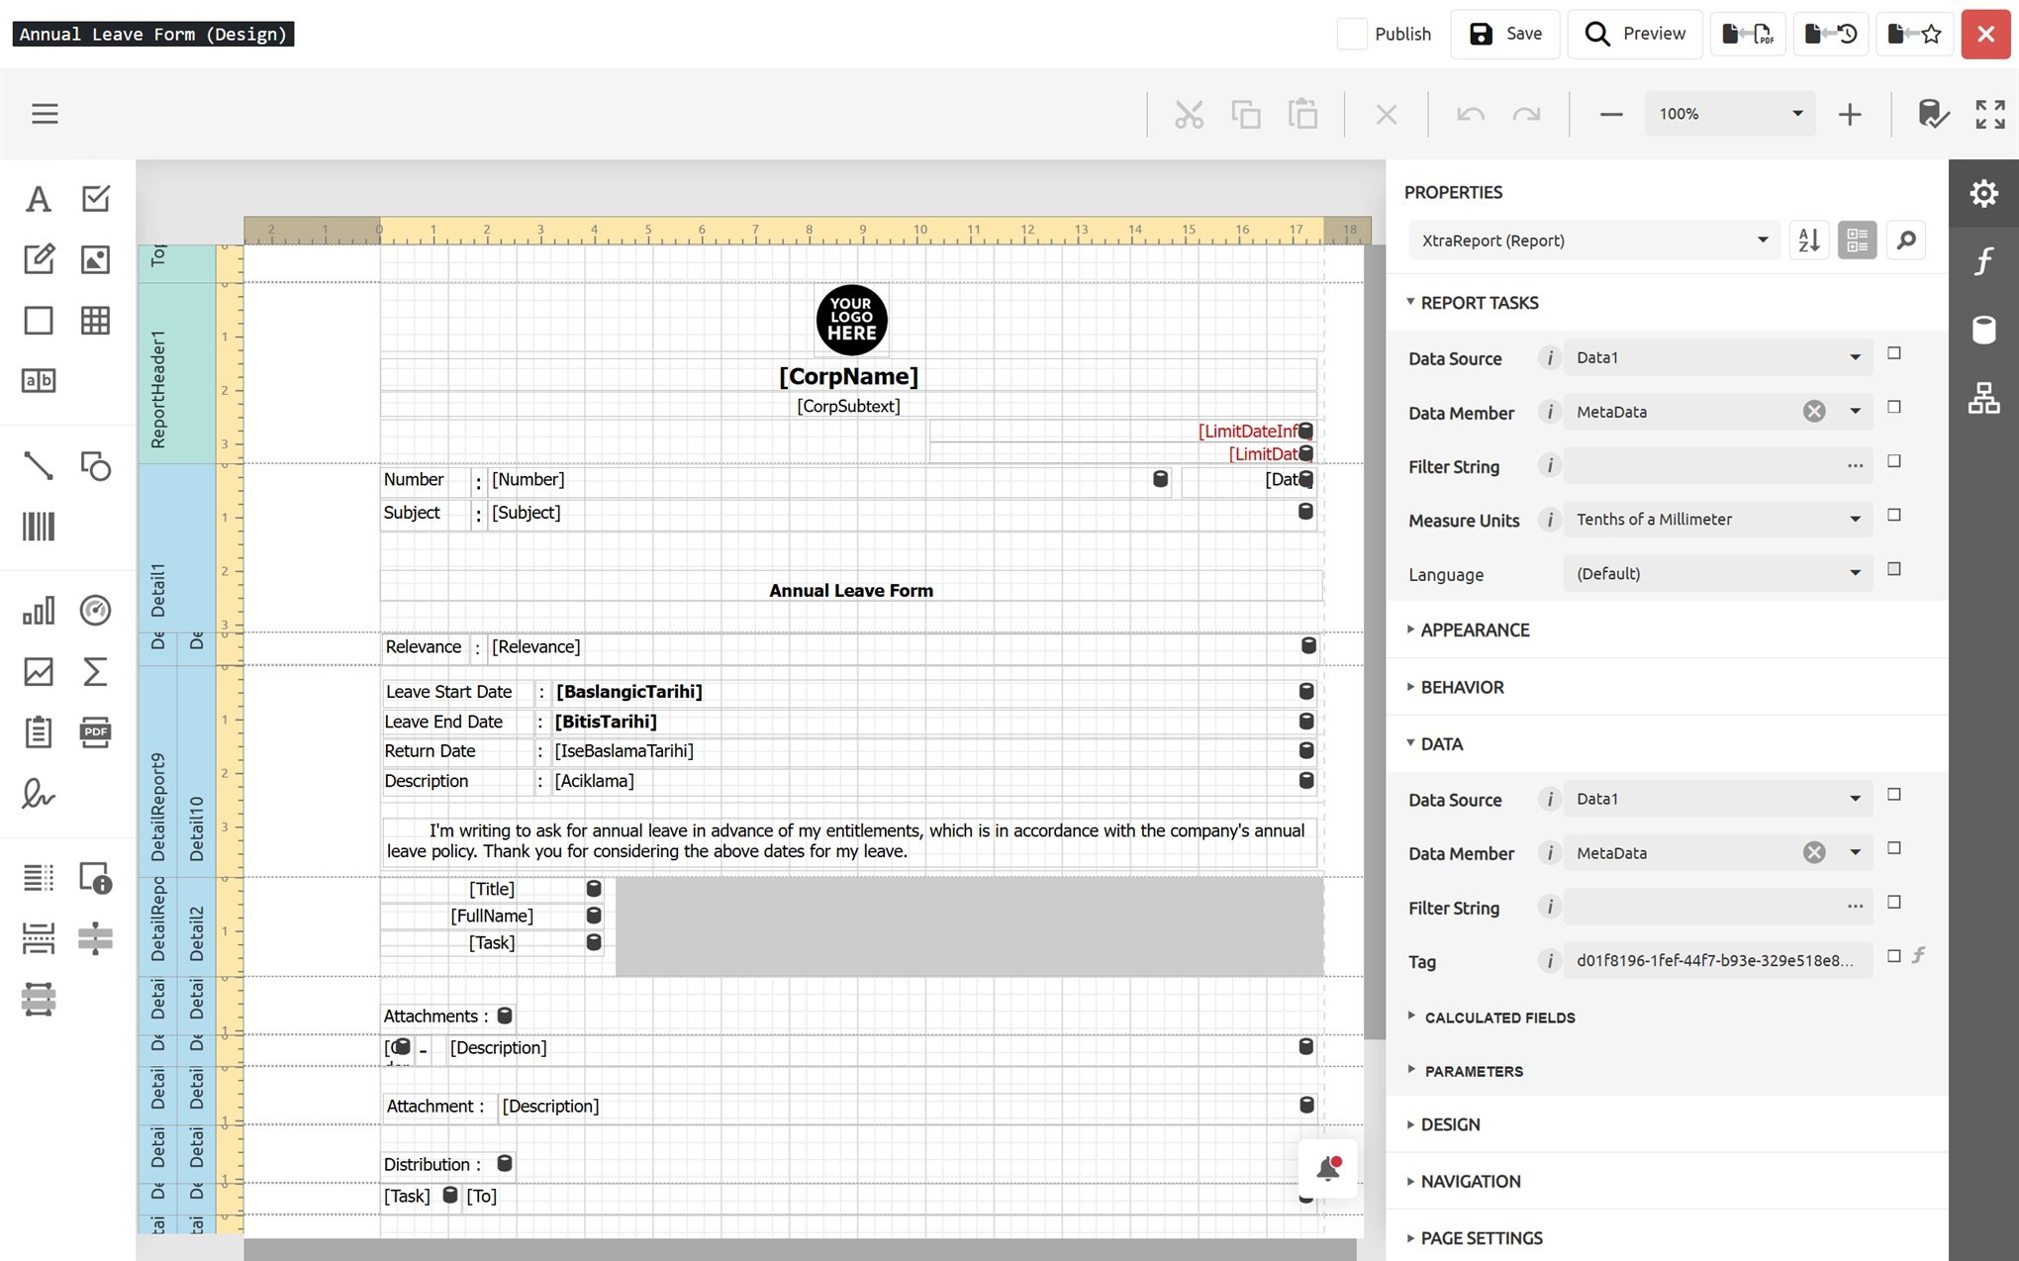This screenshot has width=2019, height=1261.
Task: Open the hamburger menu
Action: click(45, 114)
